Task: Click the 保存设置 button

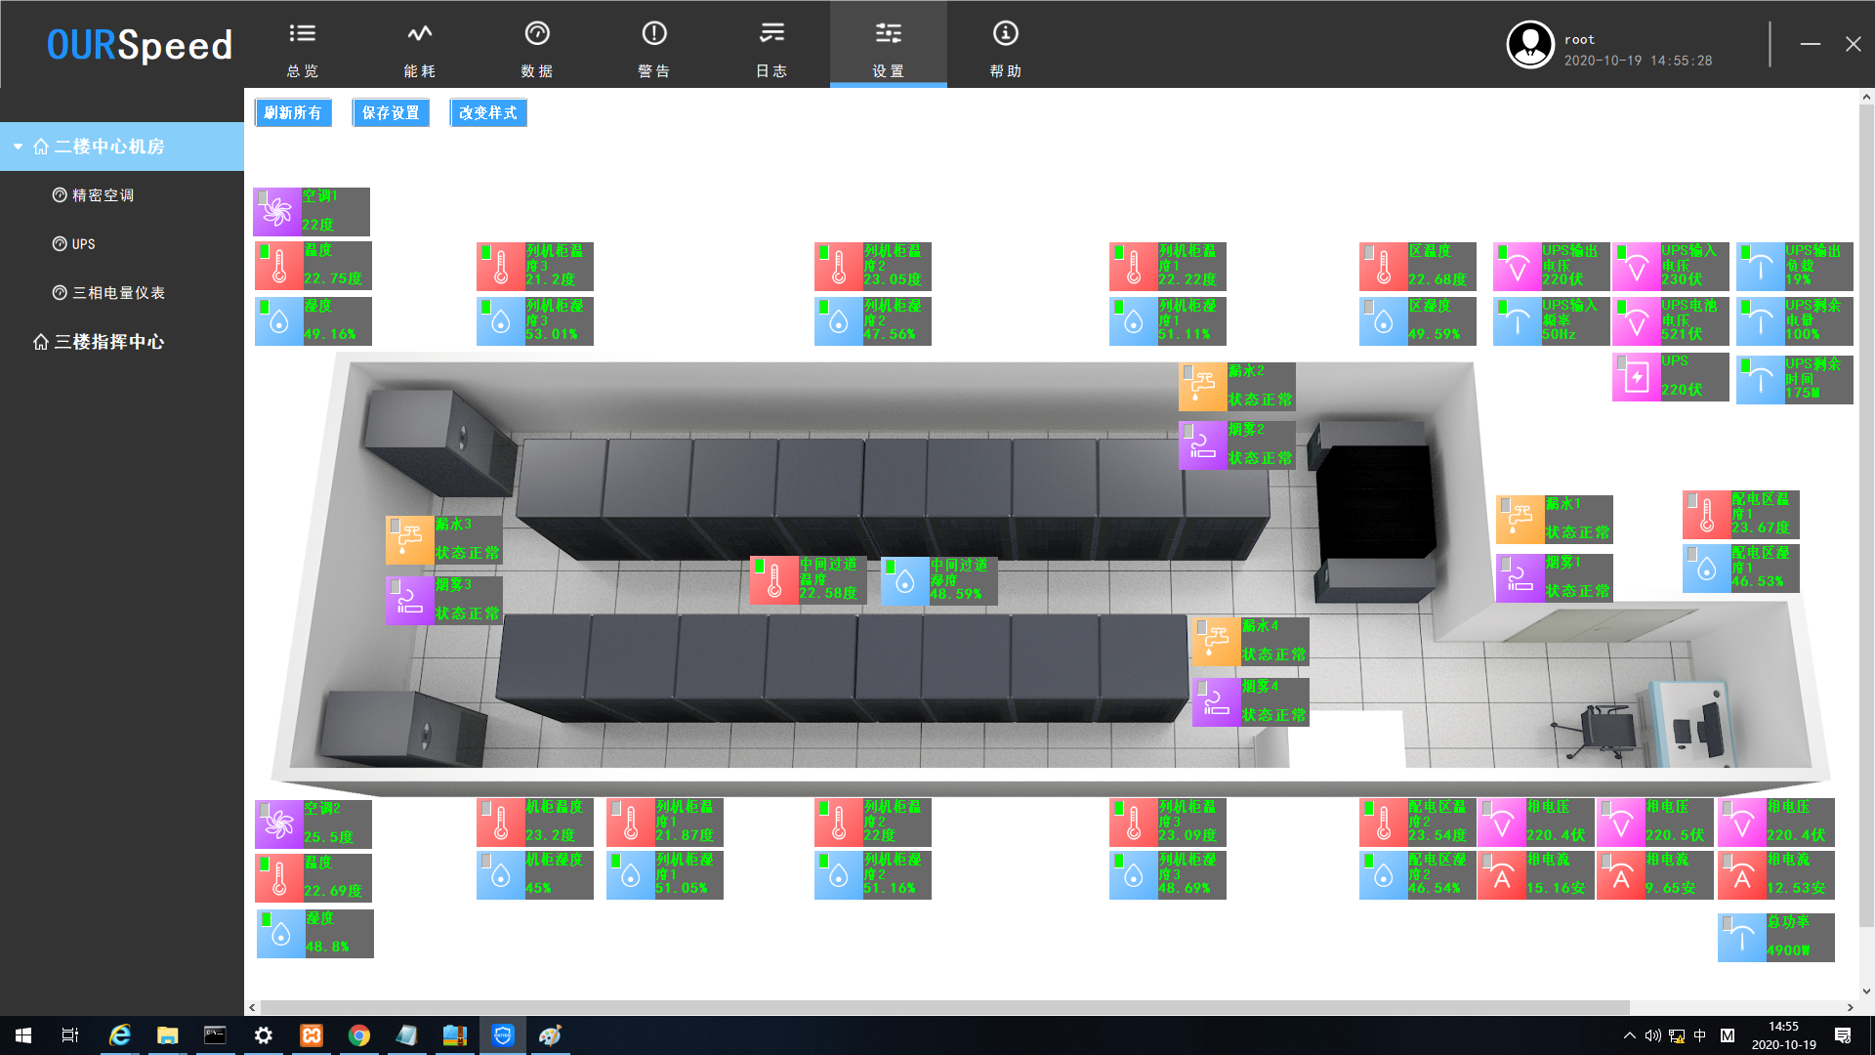Action: [x=391, y=113]
